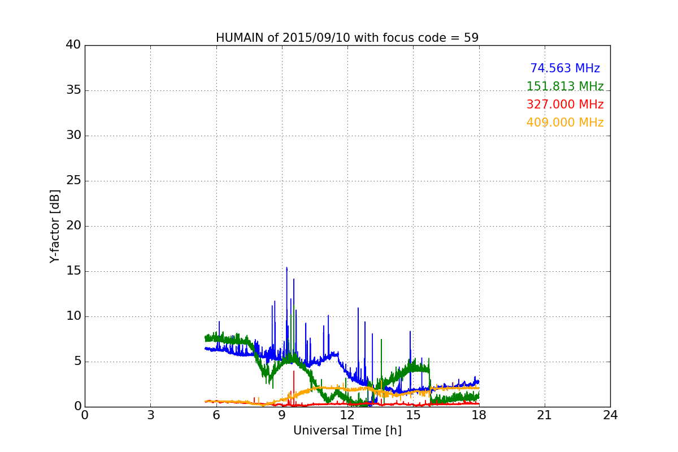Click the y-axis tick label 40
678x452 pixels.
pos(73,45)
